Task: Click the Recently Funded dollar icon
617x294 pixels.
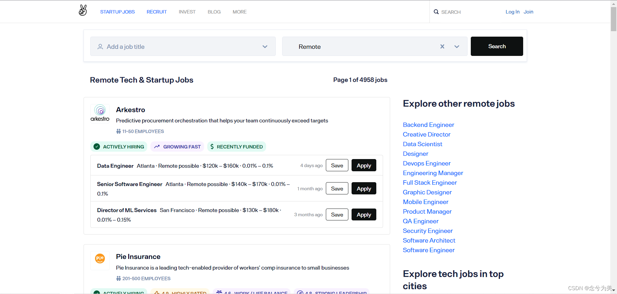Action: (x=212, y=147)
